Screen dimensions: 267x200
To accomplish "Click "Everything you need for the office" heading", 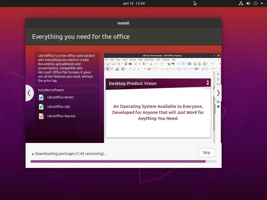I will point(81,37).
